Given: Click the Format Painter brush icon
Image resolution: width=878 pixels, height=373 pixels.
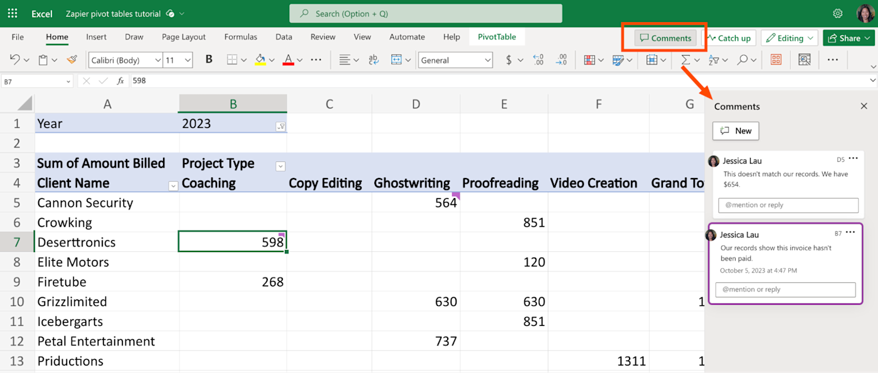Looking at the screenshot, I should click(x=71, y=60).
